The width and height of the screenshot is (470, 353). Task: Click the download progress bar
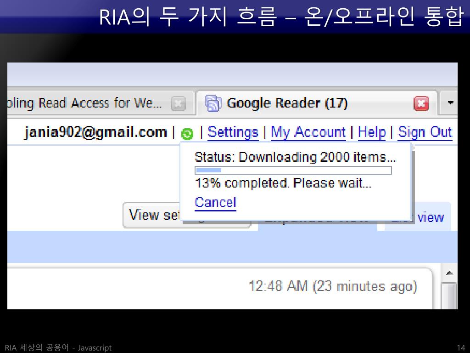tap(293, 170)
